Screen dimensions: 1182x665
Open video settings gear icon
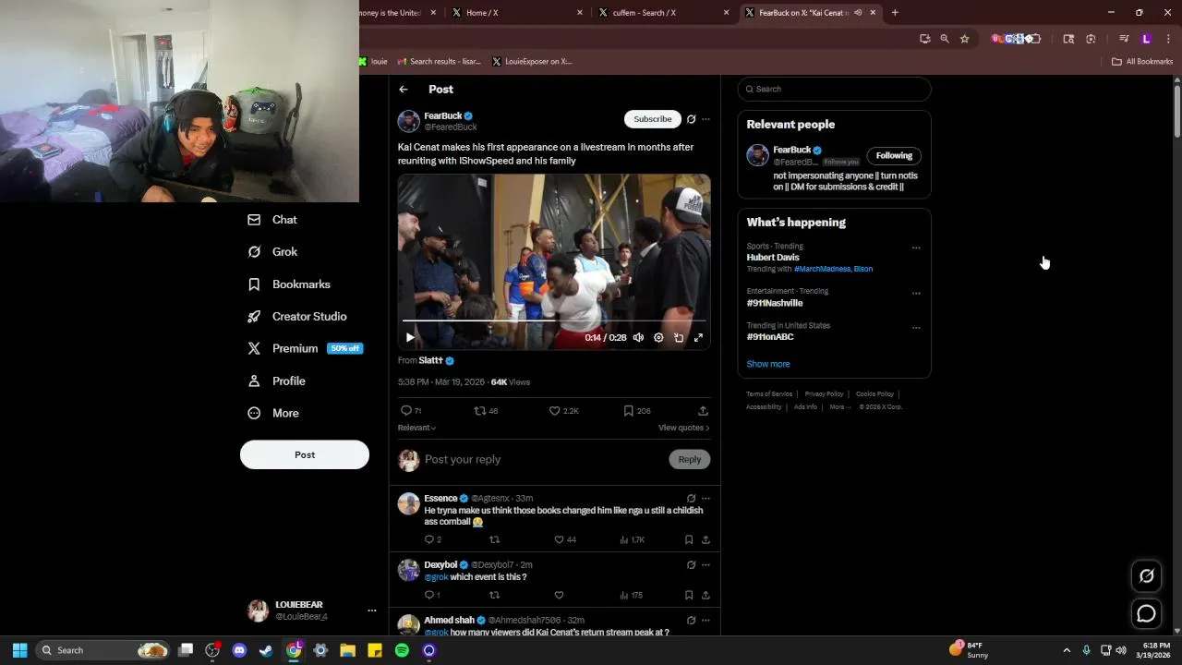658,338
